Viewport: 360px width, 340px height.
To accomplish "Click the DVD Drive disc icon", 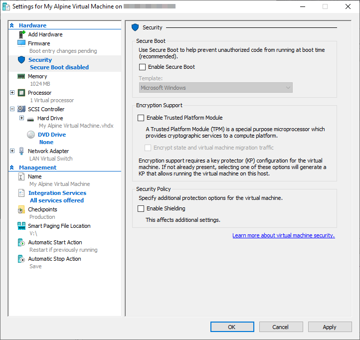I will pyautogui.click(x=31, y=135).
